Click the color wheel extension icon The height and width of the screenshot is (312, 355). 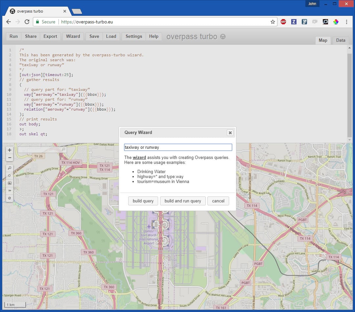click(x=336, y=22)
